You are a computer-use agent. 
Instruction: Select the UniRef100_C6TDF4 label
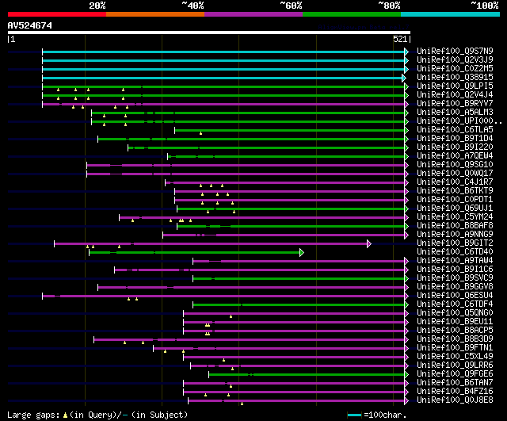point(455,304)
